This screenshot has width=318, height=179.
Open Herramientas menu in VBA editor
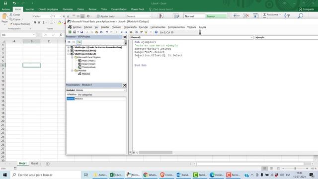coord(158,27)
